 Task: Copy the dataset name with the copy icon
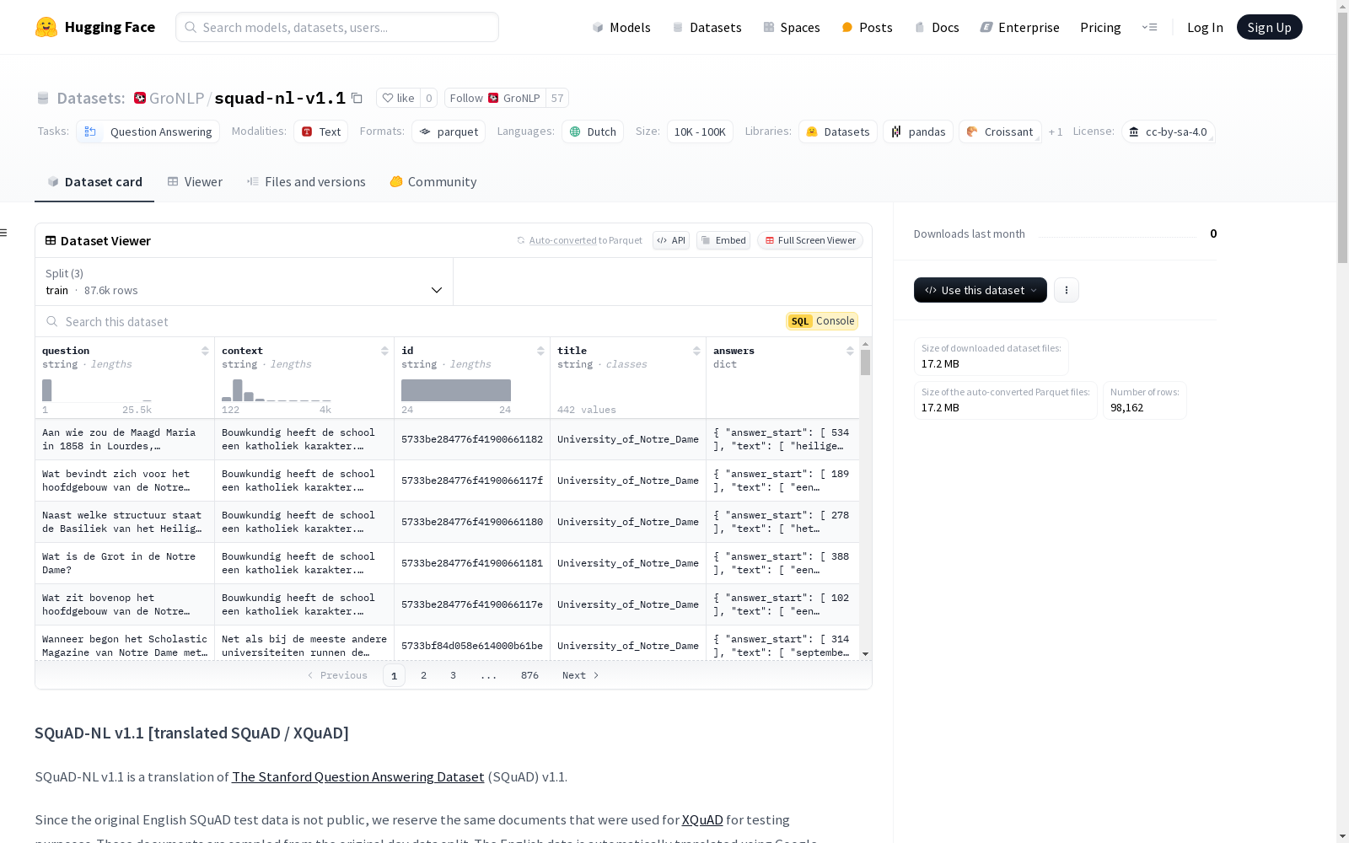[x=357, y=98]
